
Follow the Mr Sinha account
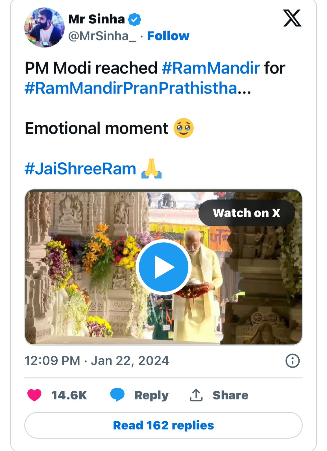pos(168,36)
